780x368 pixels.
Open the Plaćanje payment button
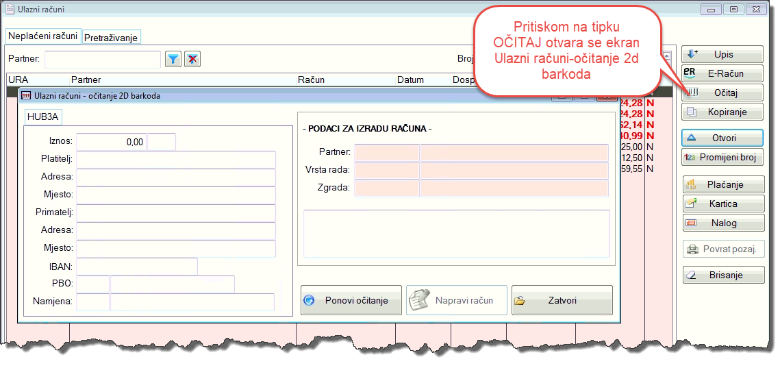(722, 184)
